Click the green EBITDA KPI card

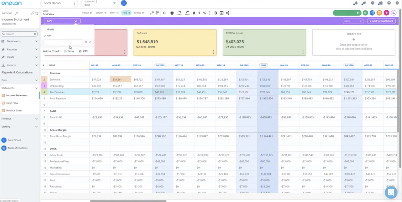point(264,42)
